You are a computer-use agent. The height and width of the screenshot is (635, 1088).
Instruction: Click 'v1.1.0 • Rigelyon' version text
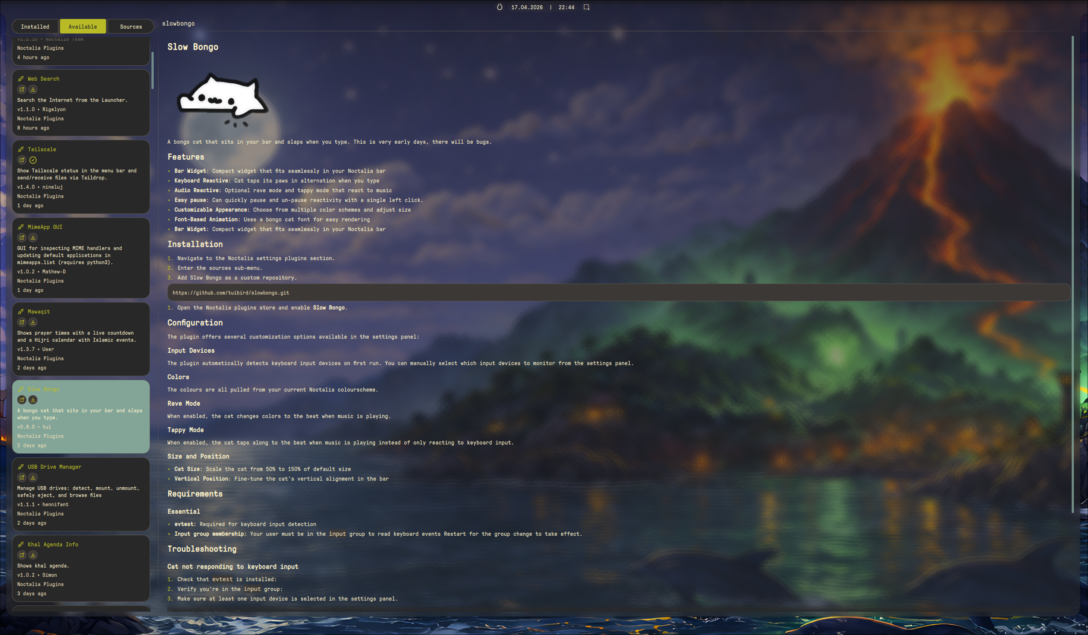42,109
